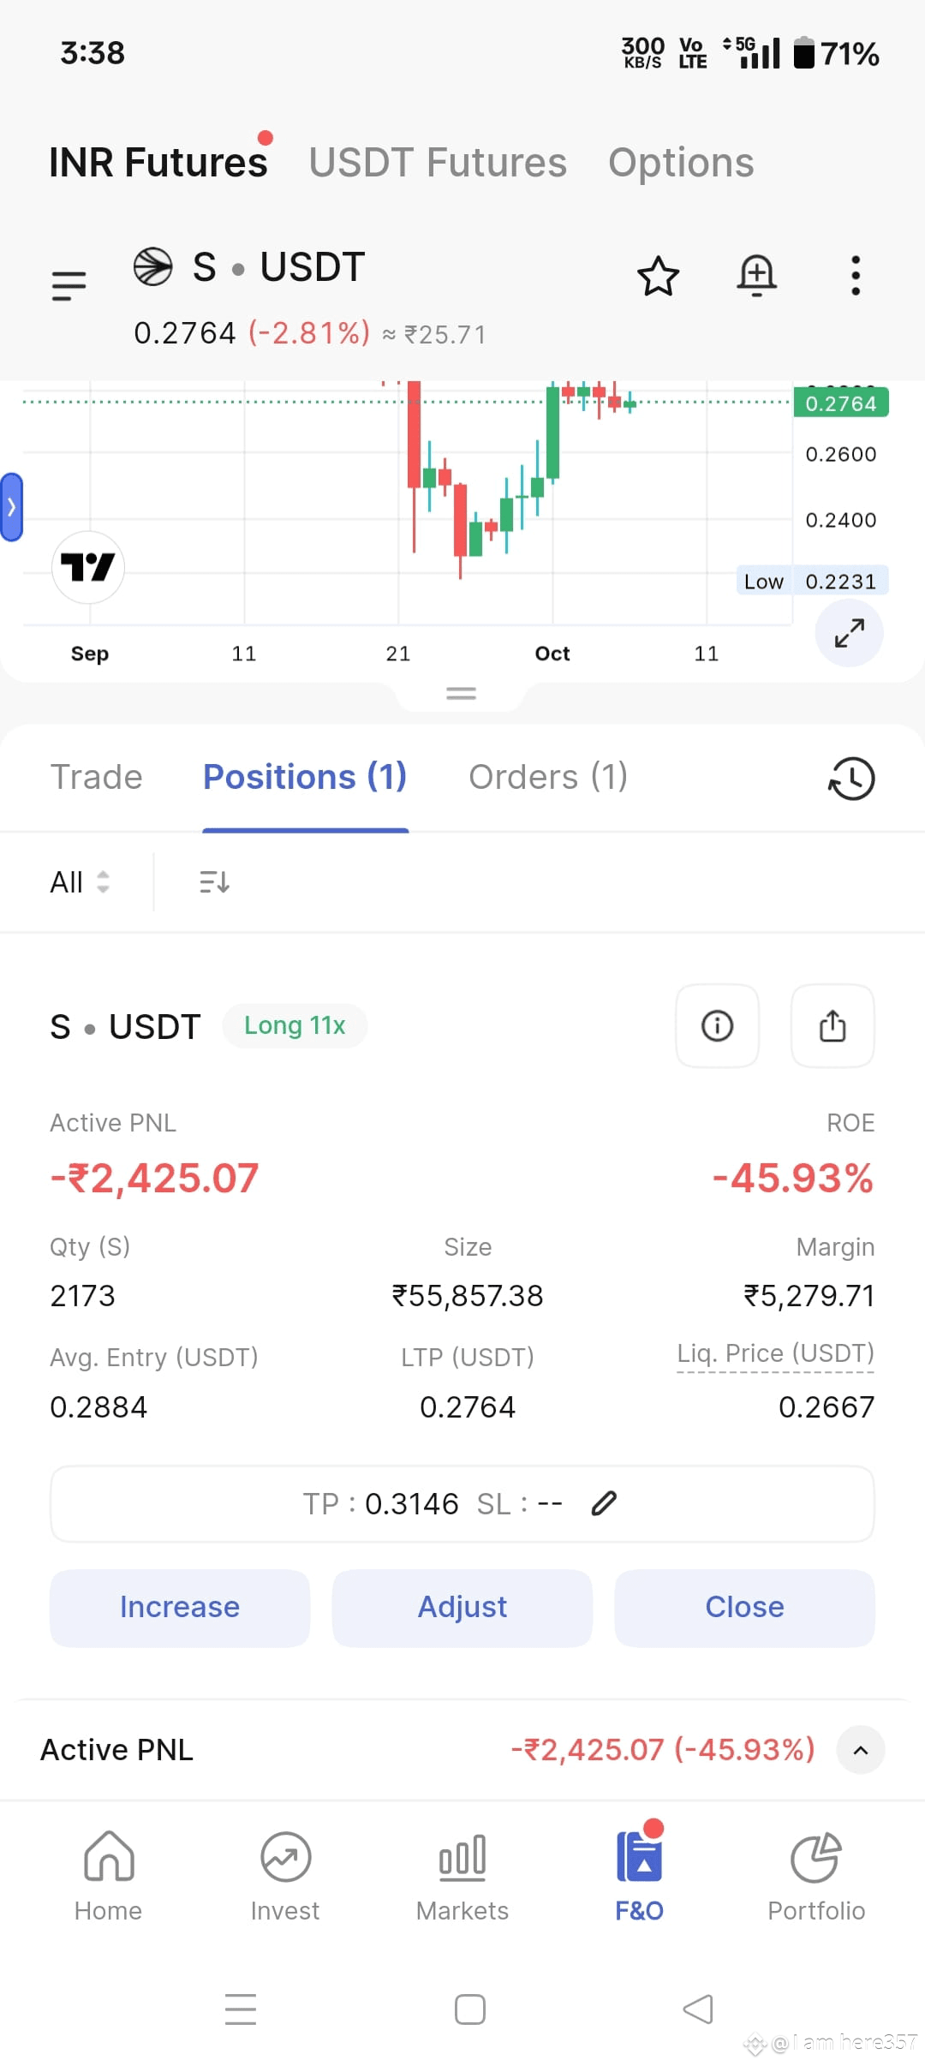The image size is (925, 2066).
Task: Collapse the Active PNL summary chevron
Action: coord(861,1750)
